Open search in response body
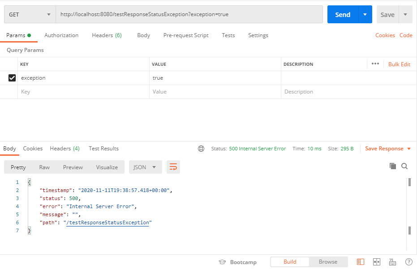417x269 pixels. point(404,166)
